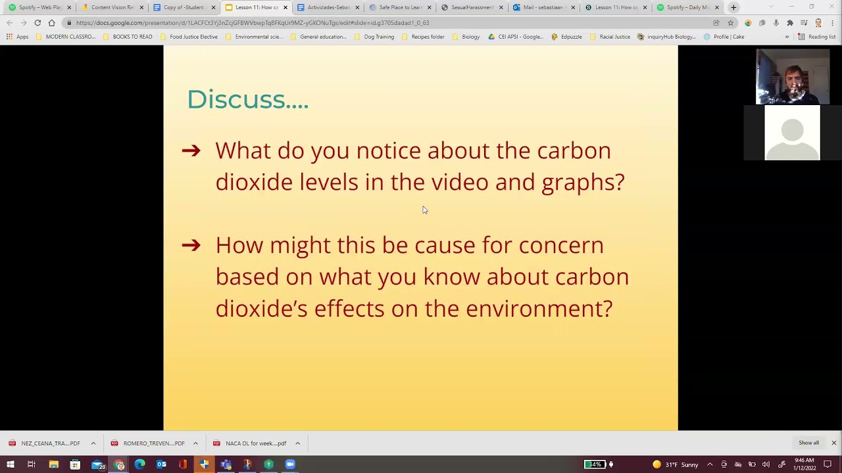The width and height of the screenshot is (842, 473).
Task: Click the Apps grid shortcut
Action: coord(17,37)
